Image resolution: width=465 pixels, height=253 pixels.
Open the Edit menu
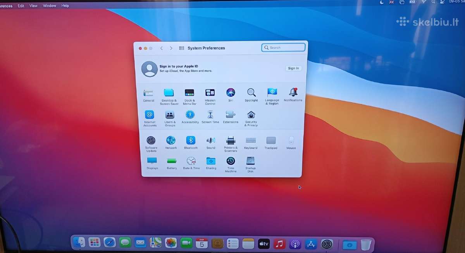21,6
